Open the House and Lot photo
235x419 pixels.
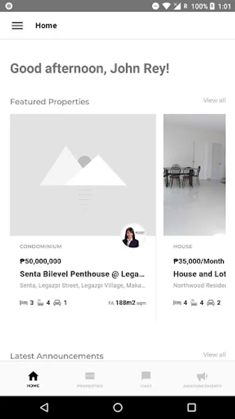(x=195, y=175)
